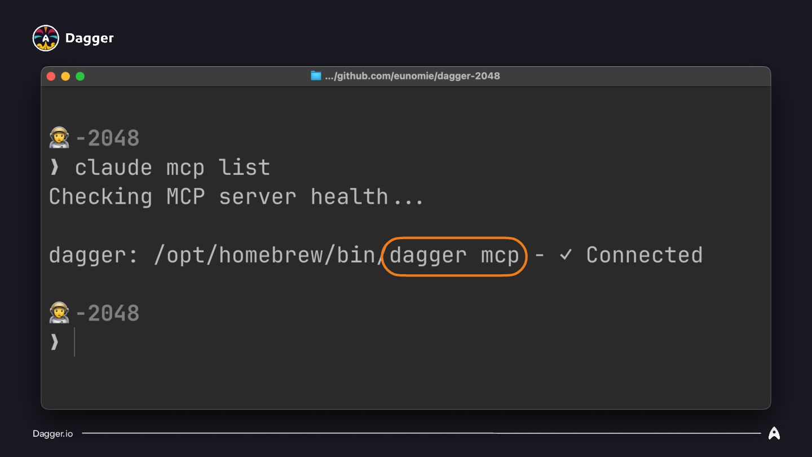Minimize the terminal using the yellow button
This screenshot has width=812, height=457.
(x=65, y=76)
